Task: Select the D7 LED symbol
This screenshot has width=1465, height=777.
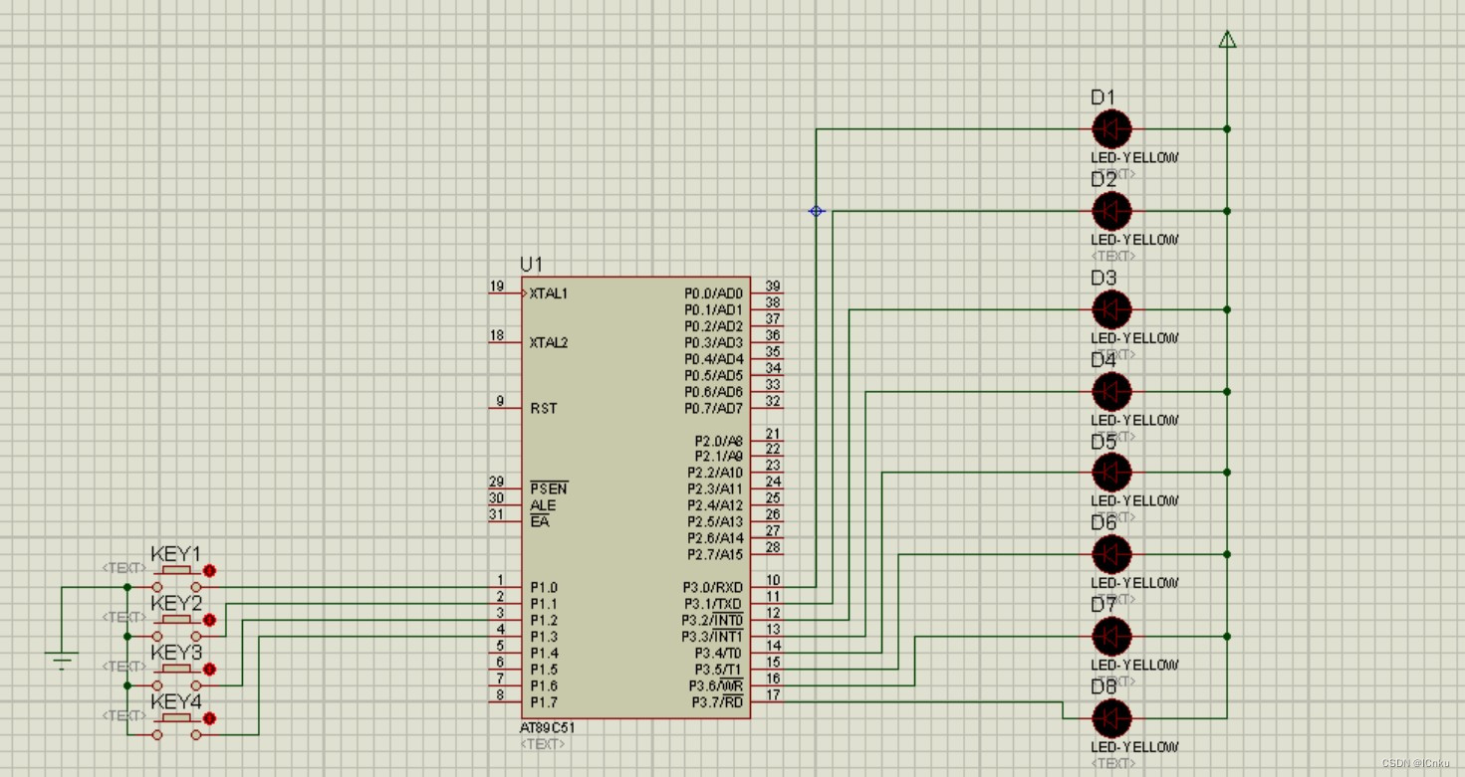Action: [1111, 636]
